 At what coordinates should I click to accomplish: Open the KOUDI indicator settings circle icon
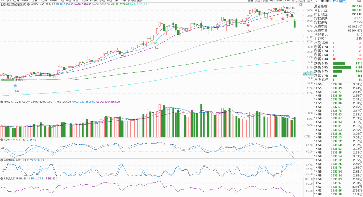click(x=28, y=4)
